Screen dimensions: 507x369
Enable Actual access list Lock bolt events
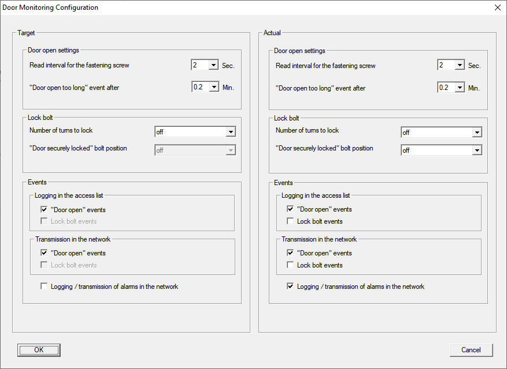(291, 221)
